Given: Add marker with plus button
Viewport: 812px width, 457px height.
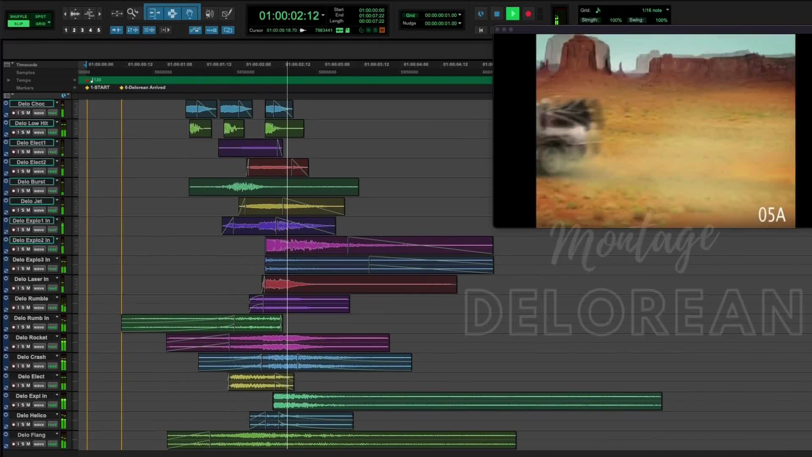Looking at the screenshot, I should 74,88.
